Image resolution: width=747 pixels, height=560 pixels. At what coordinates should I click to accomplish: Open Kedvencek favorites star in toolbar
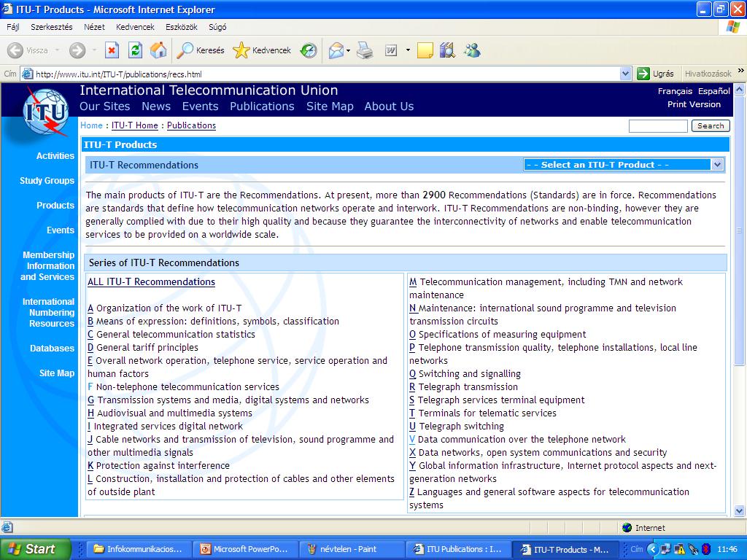tap(262, 50)
